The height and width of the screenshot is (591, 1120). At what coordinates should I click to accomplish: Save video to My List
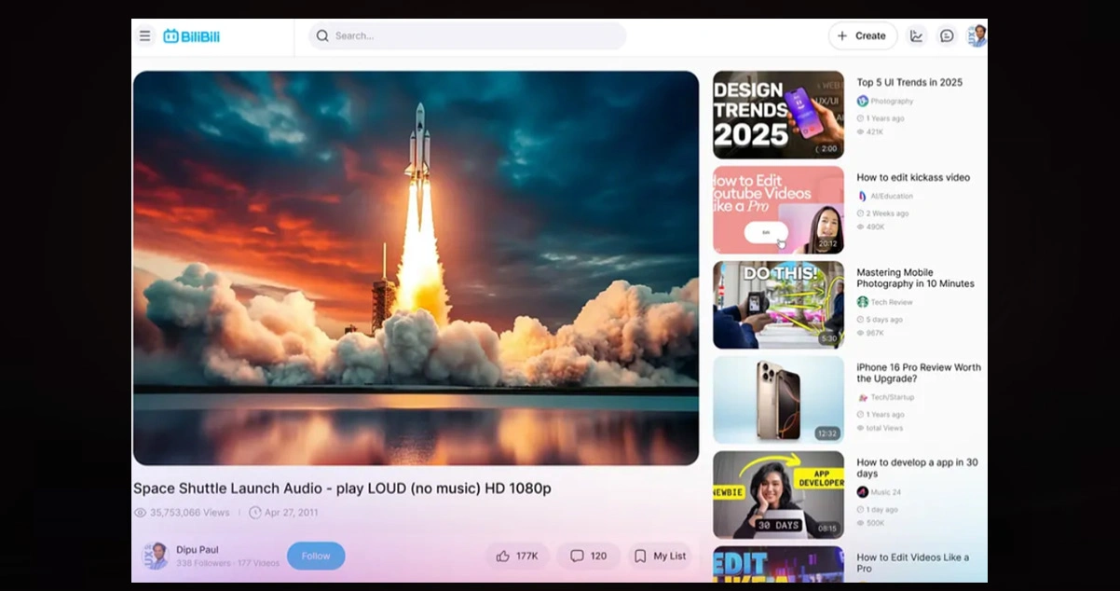coord(660,556)
